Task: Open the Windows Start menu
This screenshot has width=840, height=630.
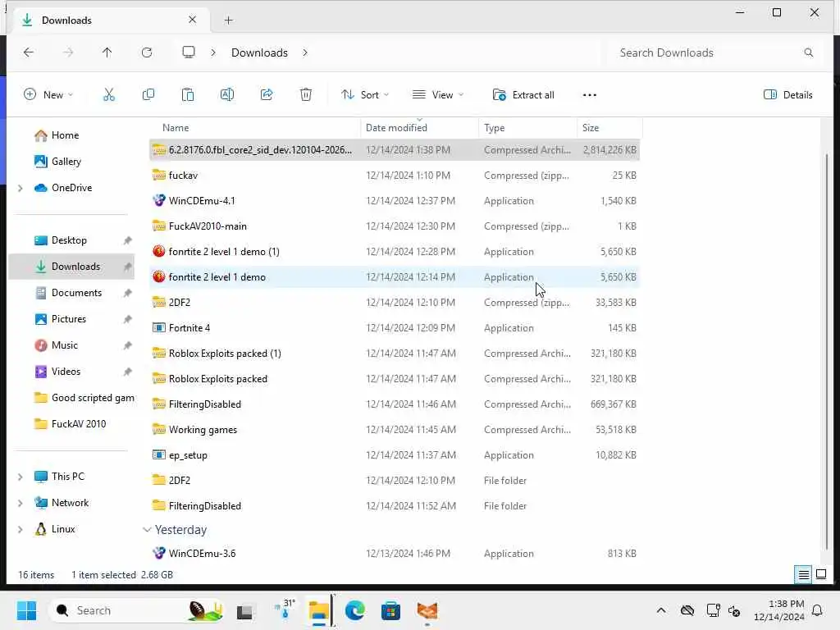Action: [x=27, y=610]
